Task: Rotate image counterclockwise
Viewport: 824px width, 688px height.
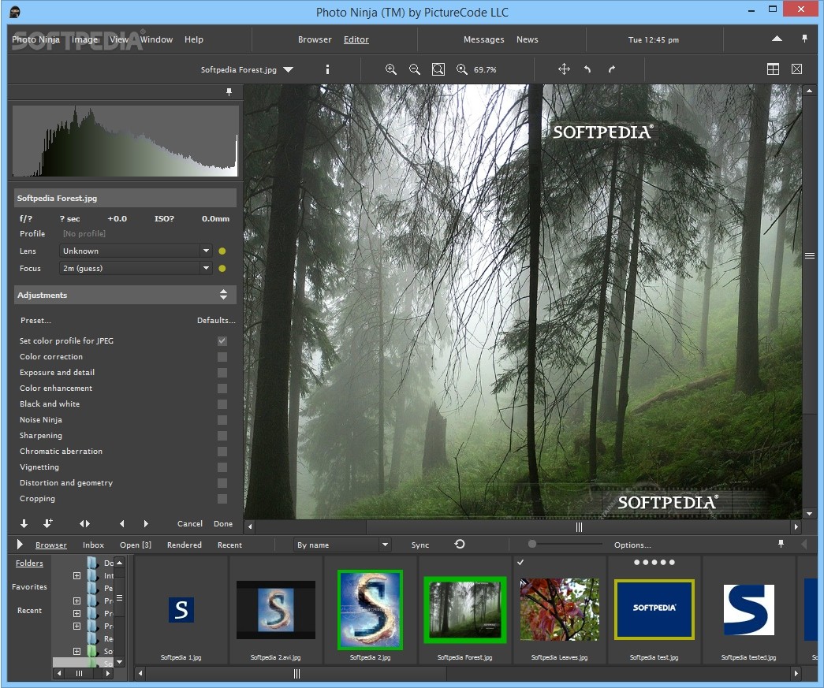Action: [587, 69]
